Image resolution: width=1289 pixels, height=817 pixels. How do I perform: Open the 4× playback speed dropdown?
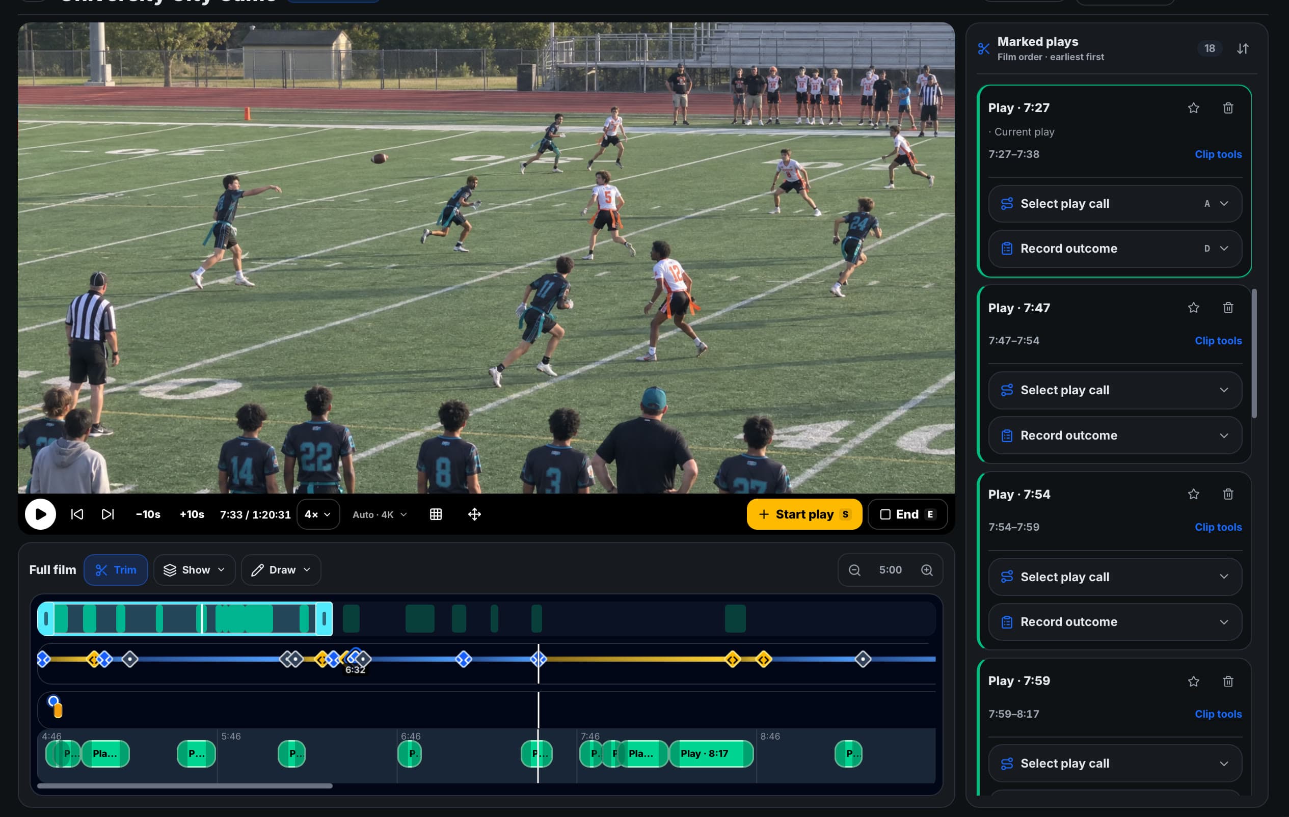(318, 514)
